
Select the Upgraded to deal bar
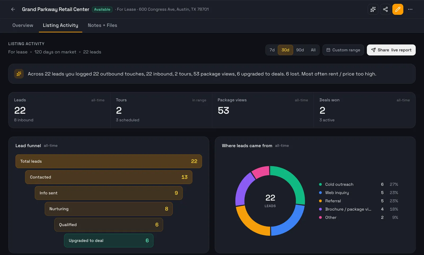[109, 240]
